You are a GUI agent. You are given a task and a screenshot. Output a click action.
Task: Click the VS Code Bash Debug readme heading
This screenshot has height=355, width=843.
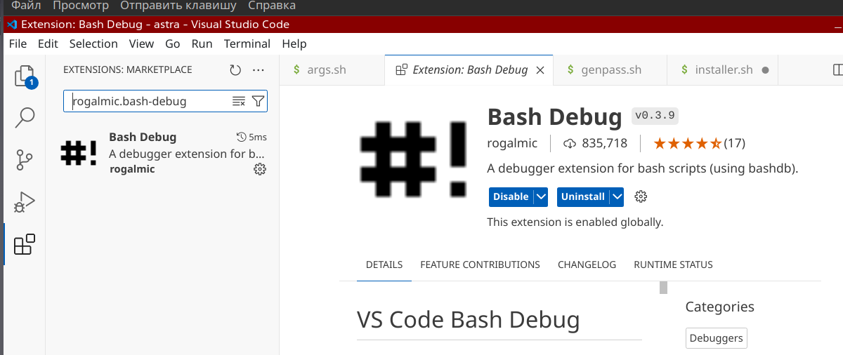(x=468, y=319)
